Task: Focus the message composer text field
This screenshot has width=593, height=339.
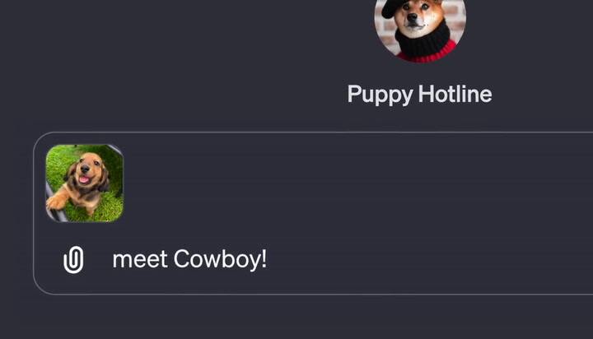Action: [371, 260]
